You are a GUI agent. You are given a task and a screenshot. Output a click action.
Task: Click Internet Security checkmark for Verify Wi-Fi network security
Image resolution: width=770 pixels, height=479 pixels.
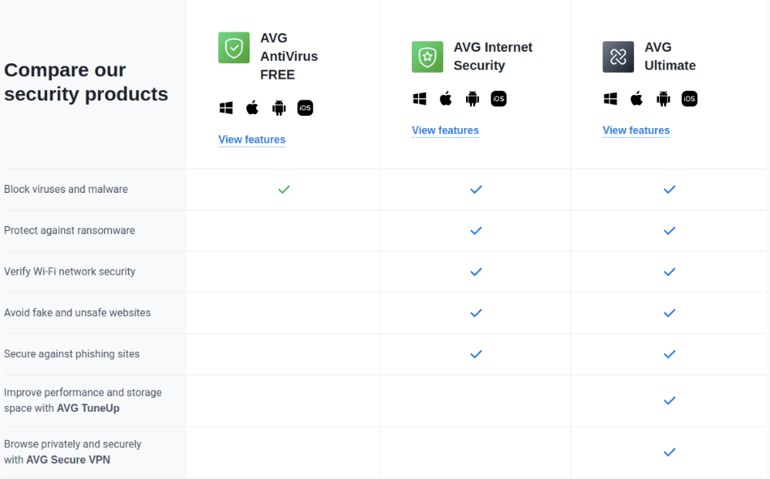(476, 272)
